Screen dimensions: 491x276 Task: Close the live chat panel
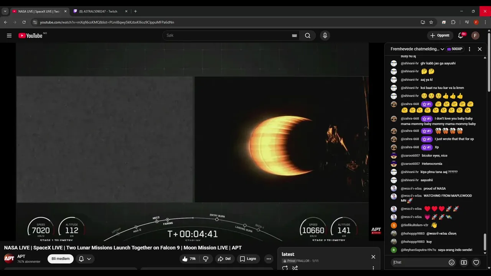click(x=479, y=49)
